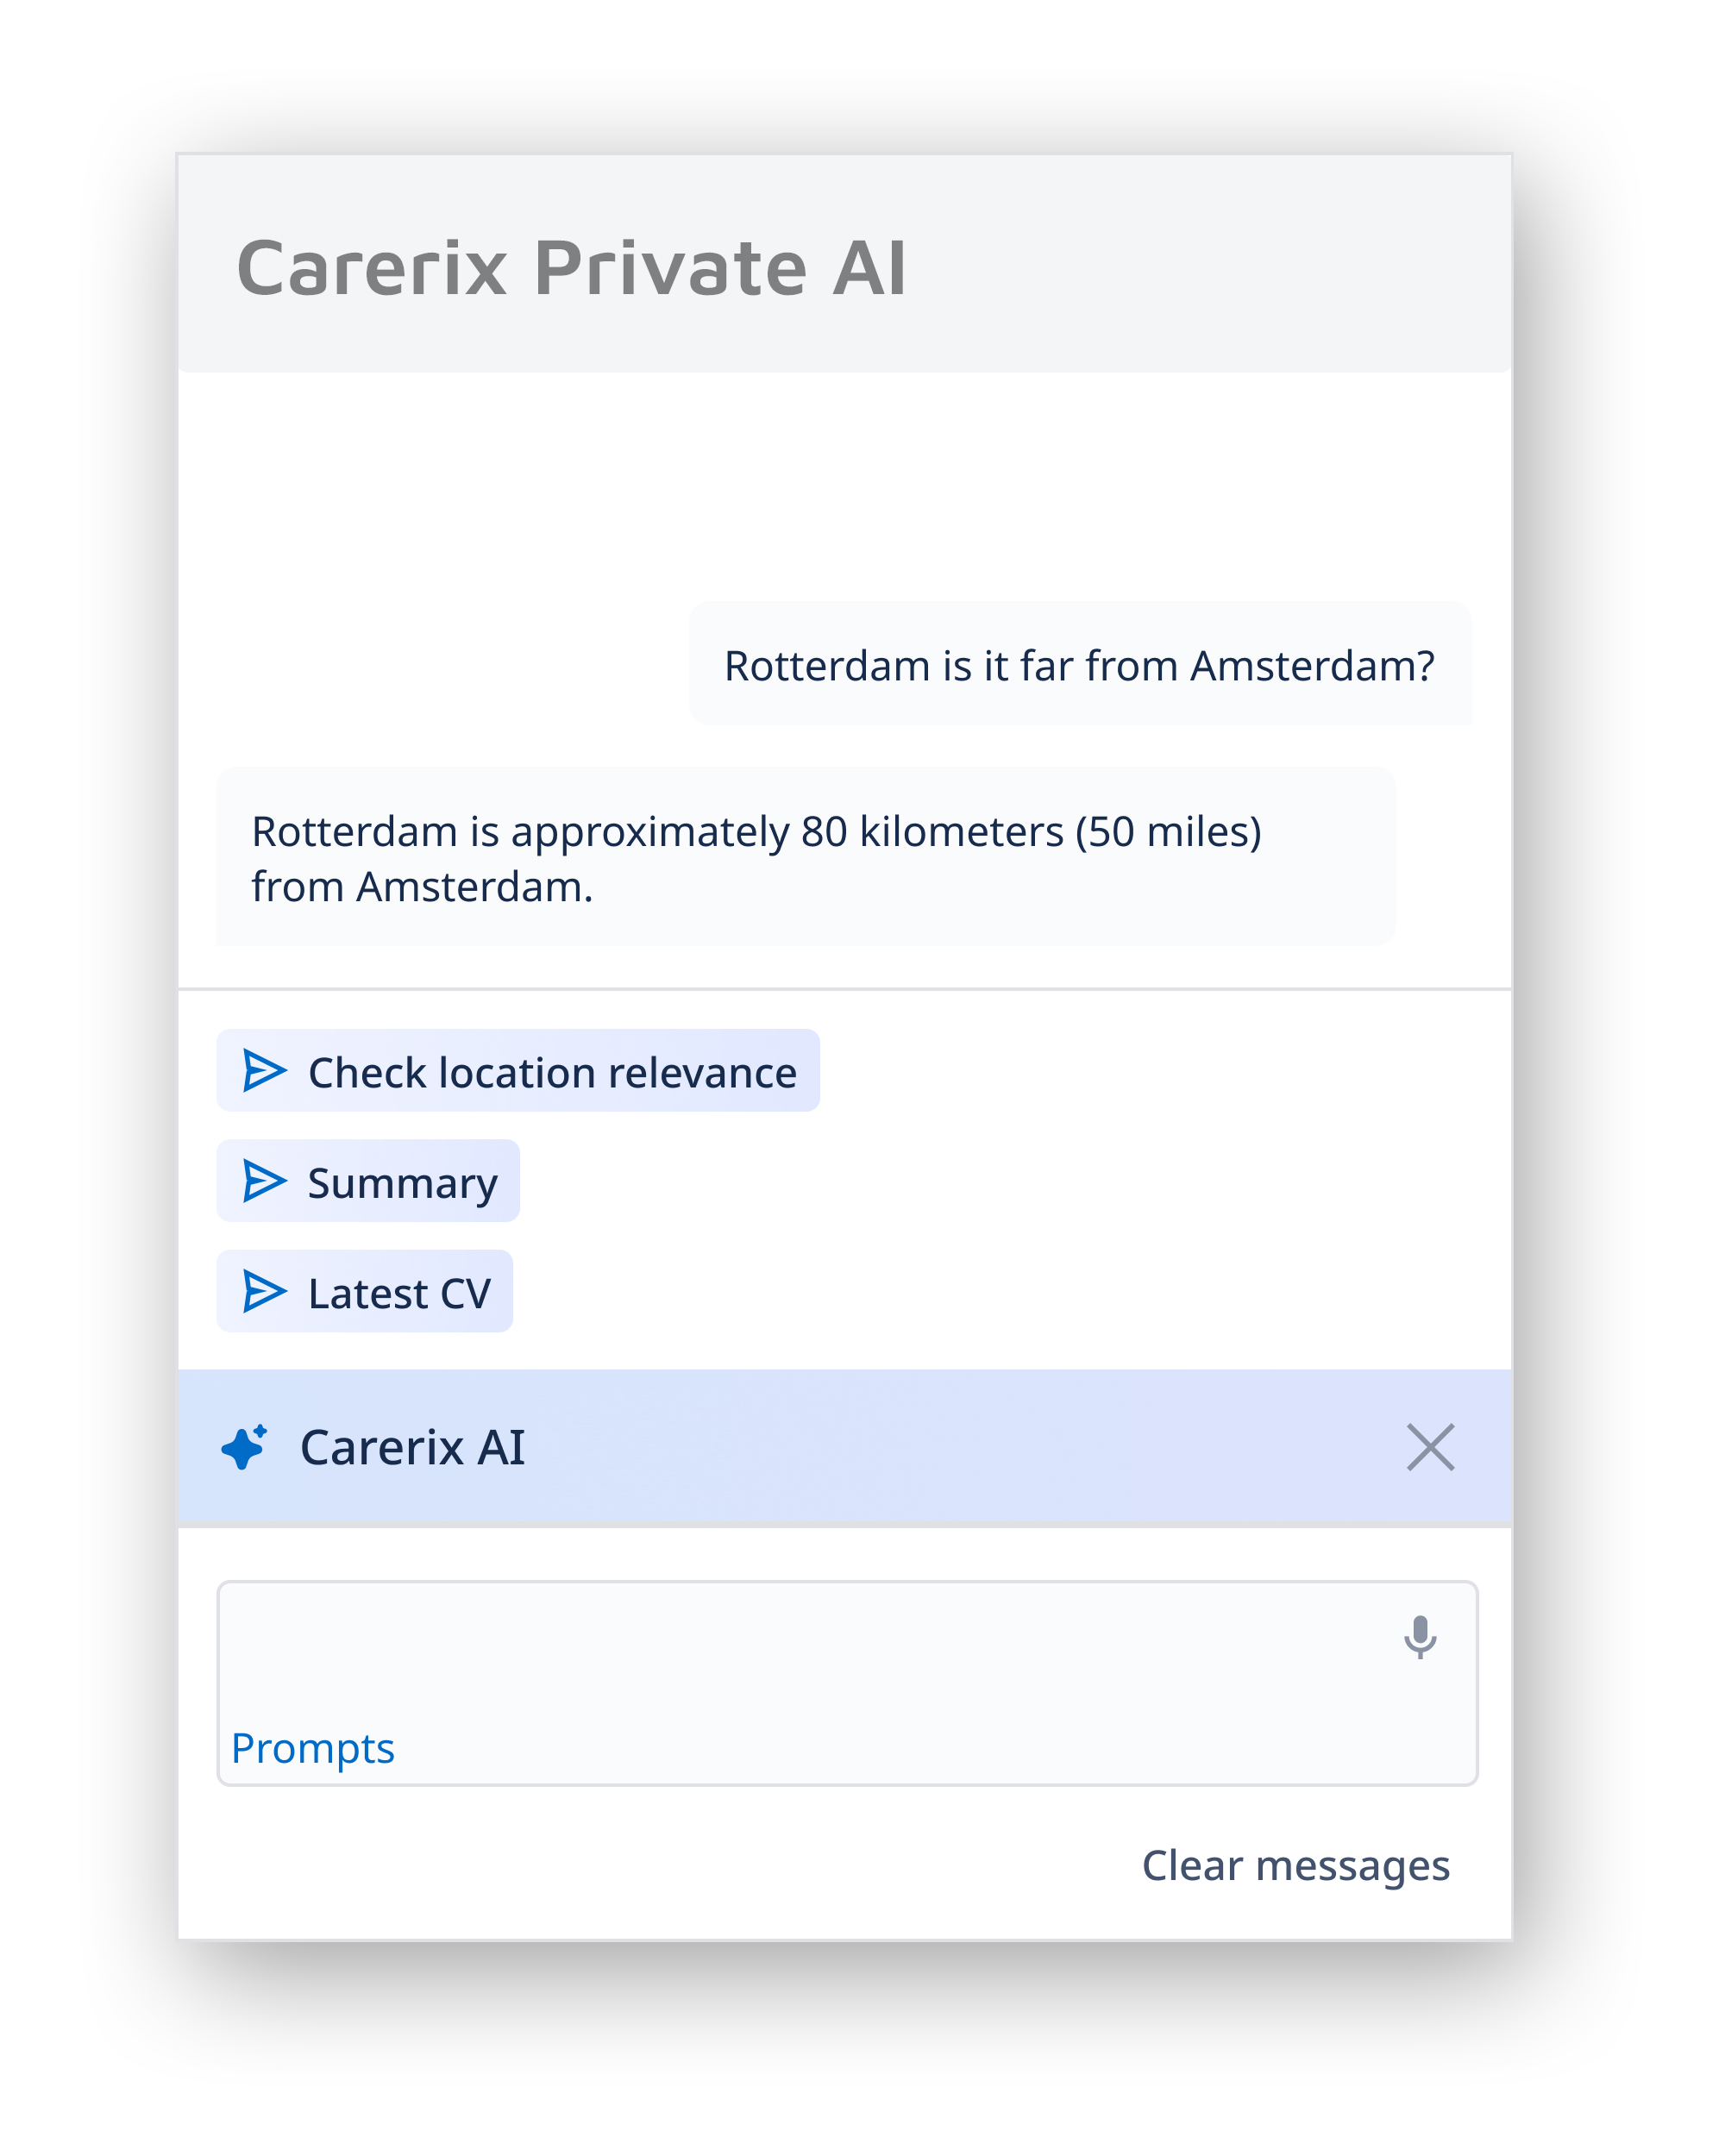Screen dimensions: 1725x2156
Task: Click the send icon on Check location relevance
Action: (264, 1071)
